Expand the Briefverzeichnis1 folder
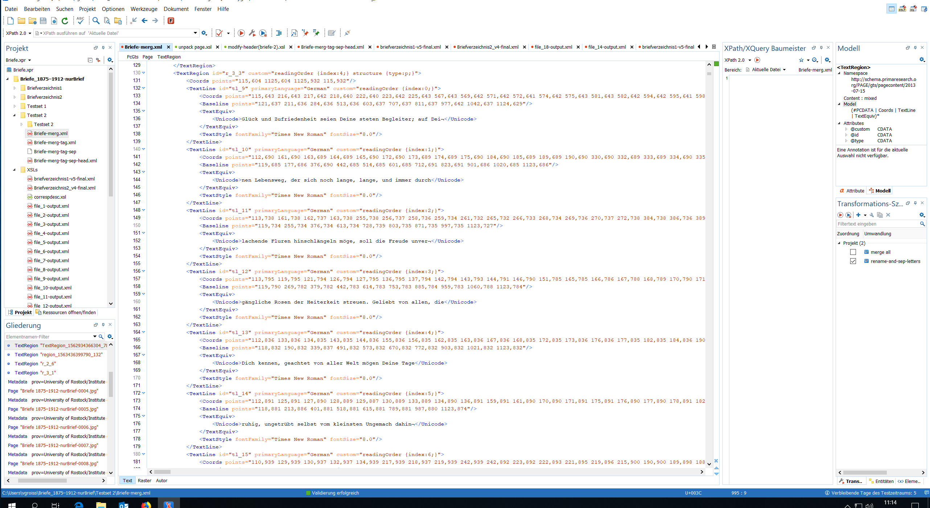 click(x=15, y=88)
